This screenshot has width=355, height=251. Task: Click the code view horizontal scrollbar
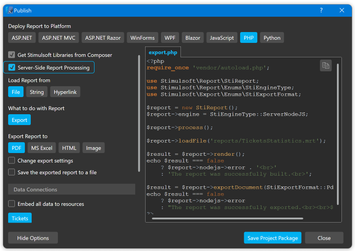point(227,218)
